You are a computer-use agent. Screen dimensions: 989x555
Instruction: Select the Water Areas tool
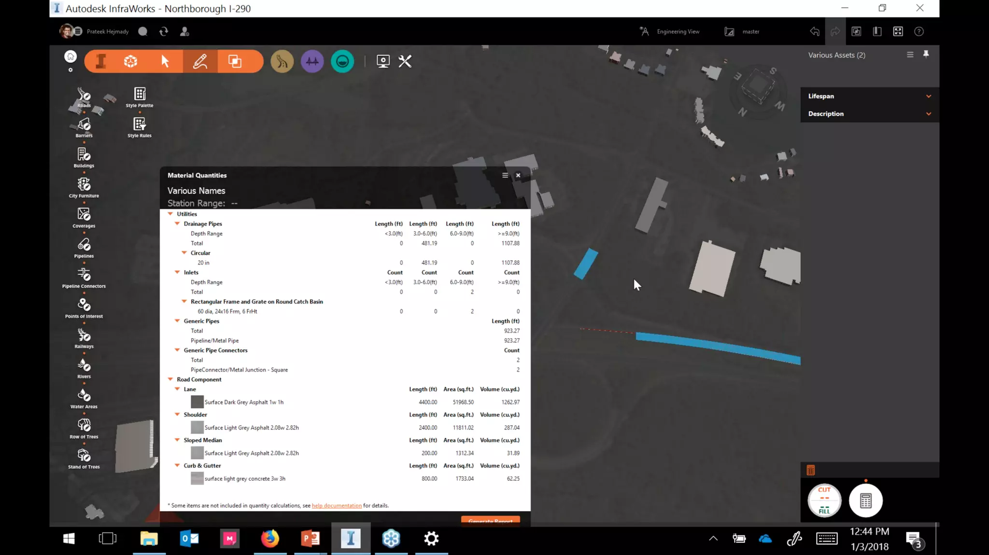click(x=84, y=399)
